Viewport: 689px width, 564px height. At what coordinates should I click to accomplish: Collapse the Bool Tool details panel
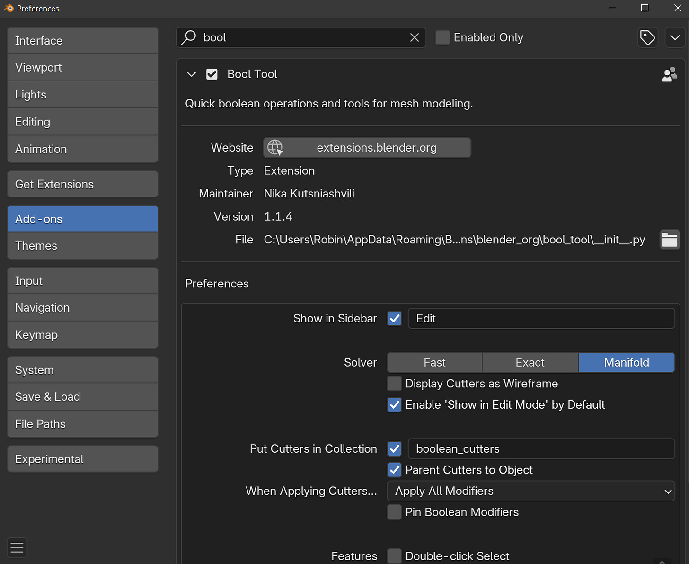191,74
